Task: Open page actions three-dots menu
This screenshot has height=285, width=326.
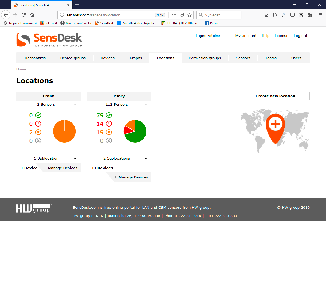Action: point(174,15)
